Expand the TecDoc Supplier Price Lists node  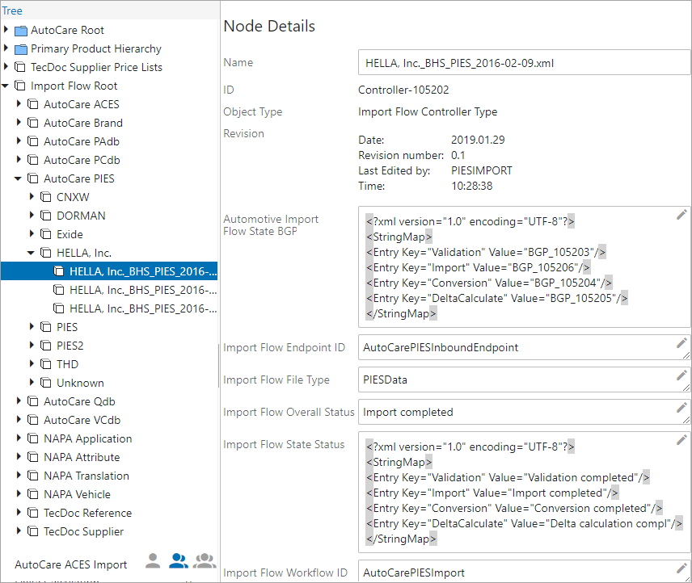point(6,66)
